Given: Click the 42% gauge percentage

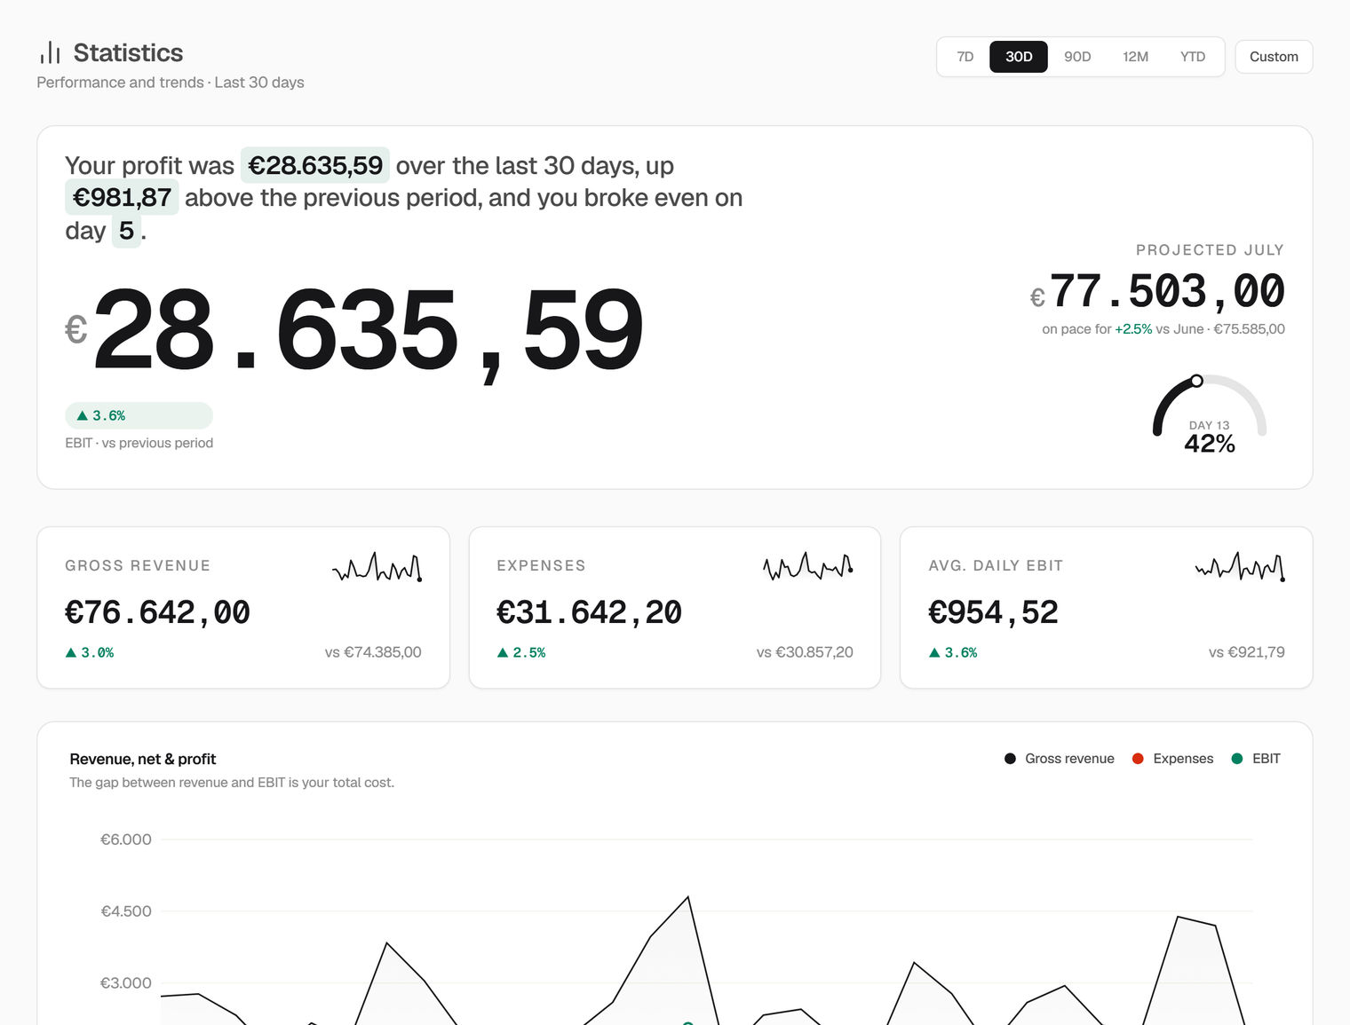Looking at the screenshot, I should [1210, 444].
